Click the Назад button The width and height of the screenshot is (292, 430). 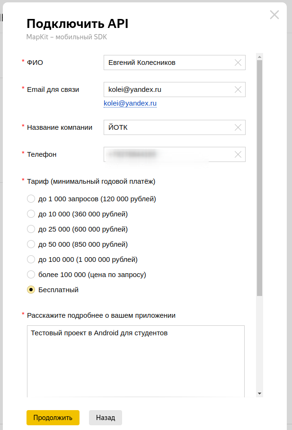point(106,418)
